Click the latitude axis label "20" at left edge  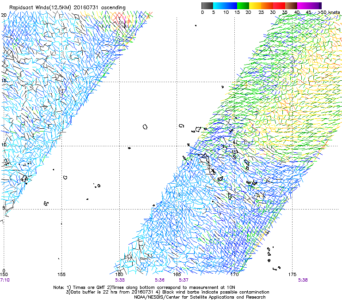click(x=4, y=15)
